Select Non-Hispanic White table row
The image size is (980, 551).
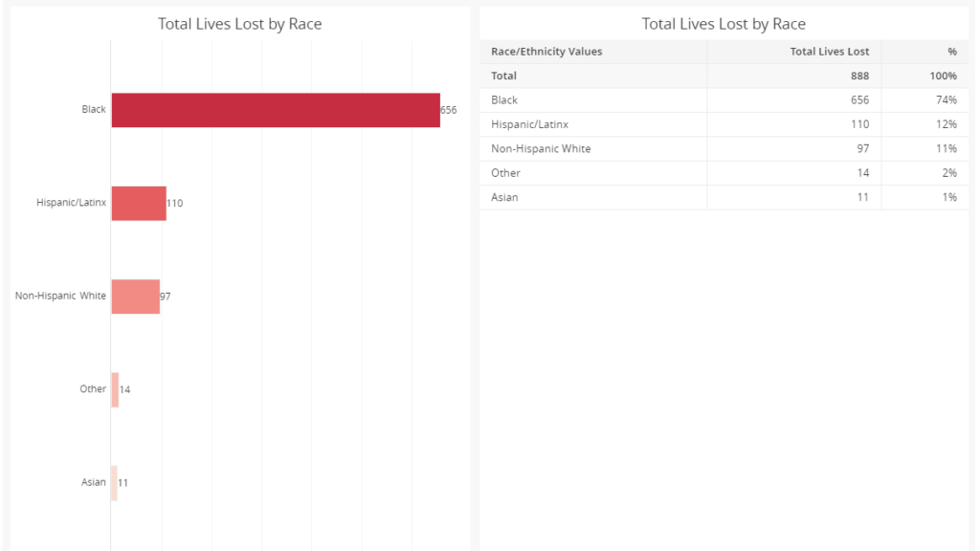(724, 148)
